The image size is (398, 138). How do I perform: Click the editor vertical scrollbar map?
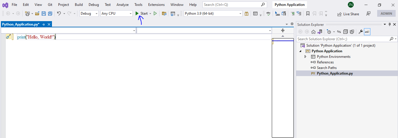[x=283, y=88]
